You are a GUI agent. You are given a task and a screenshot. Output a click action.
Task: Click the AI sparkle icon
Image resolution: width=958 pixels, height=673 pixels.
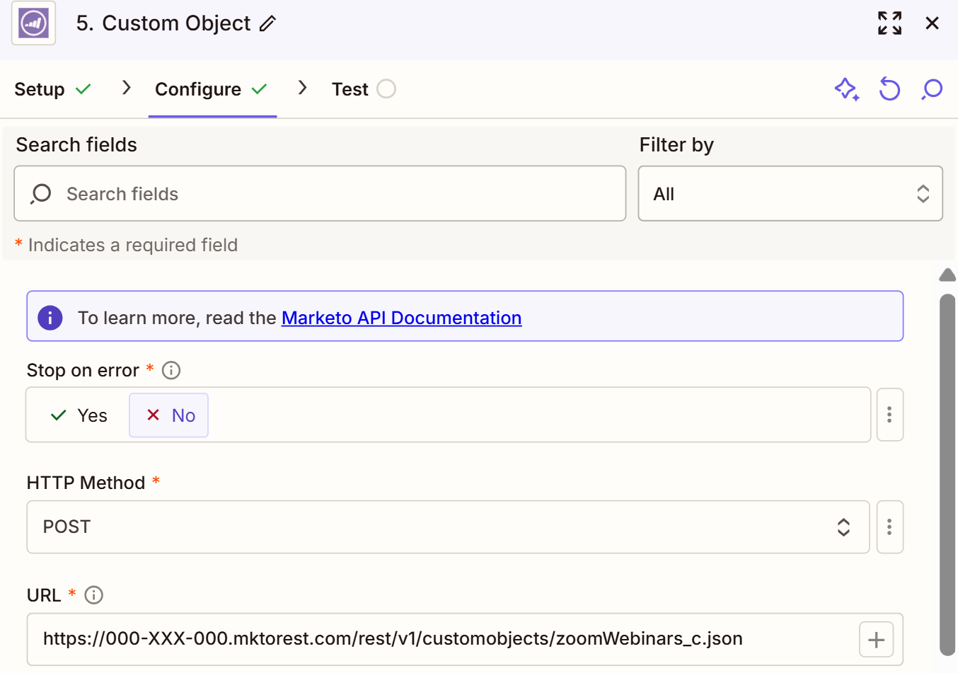846,89
